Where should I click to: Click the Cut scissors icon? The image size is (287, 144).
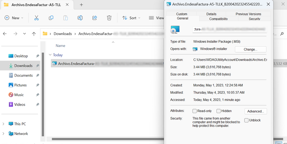(36, 18)
